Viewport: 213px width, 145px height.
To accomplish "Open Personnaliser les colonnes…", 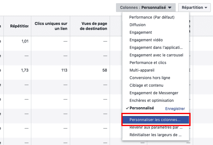I will pyautogui.click(x=155, y=120).
